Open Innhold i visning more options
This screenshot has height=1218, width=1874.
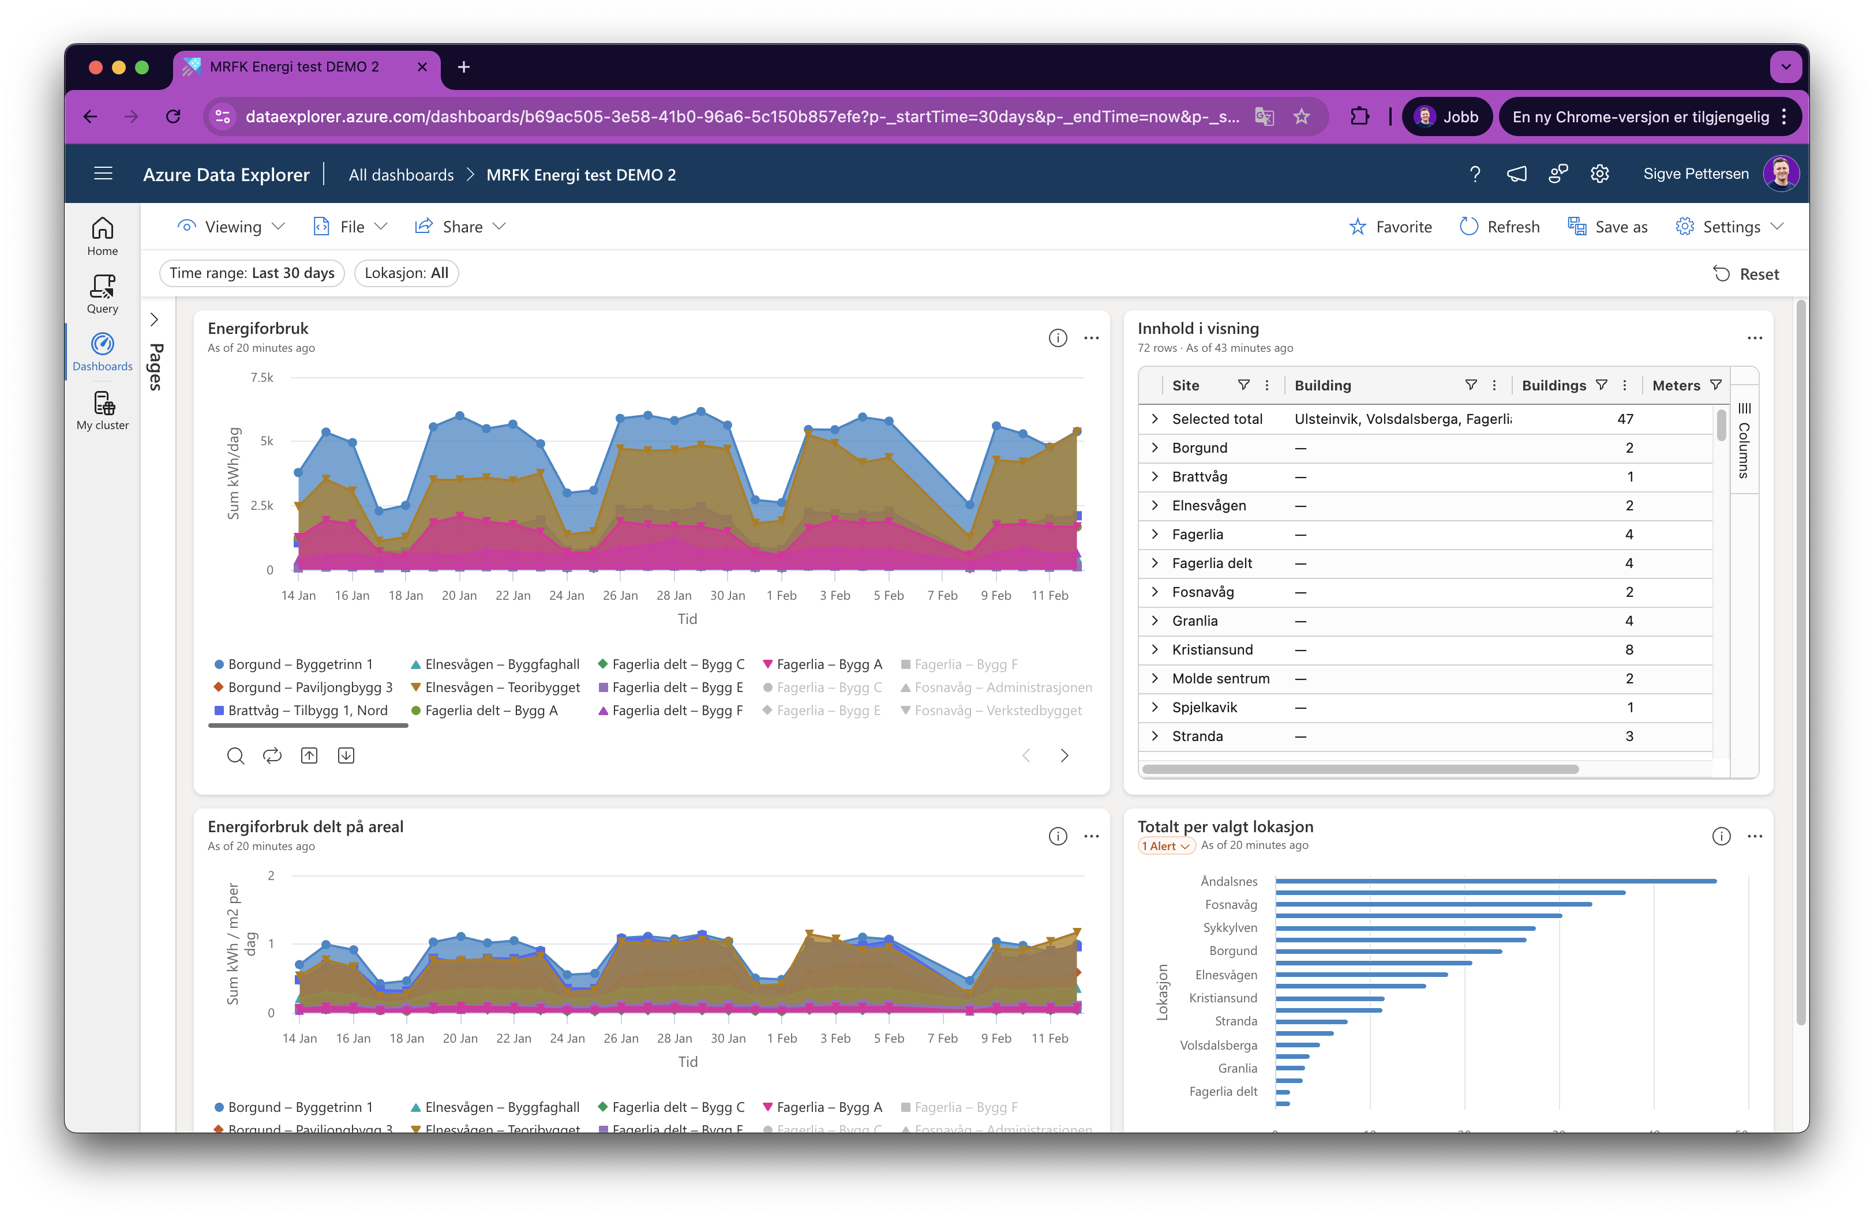pyautogui.click(x=1755, y=337)
